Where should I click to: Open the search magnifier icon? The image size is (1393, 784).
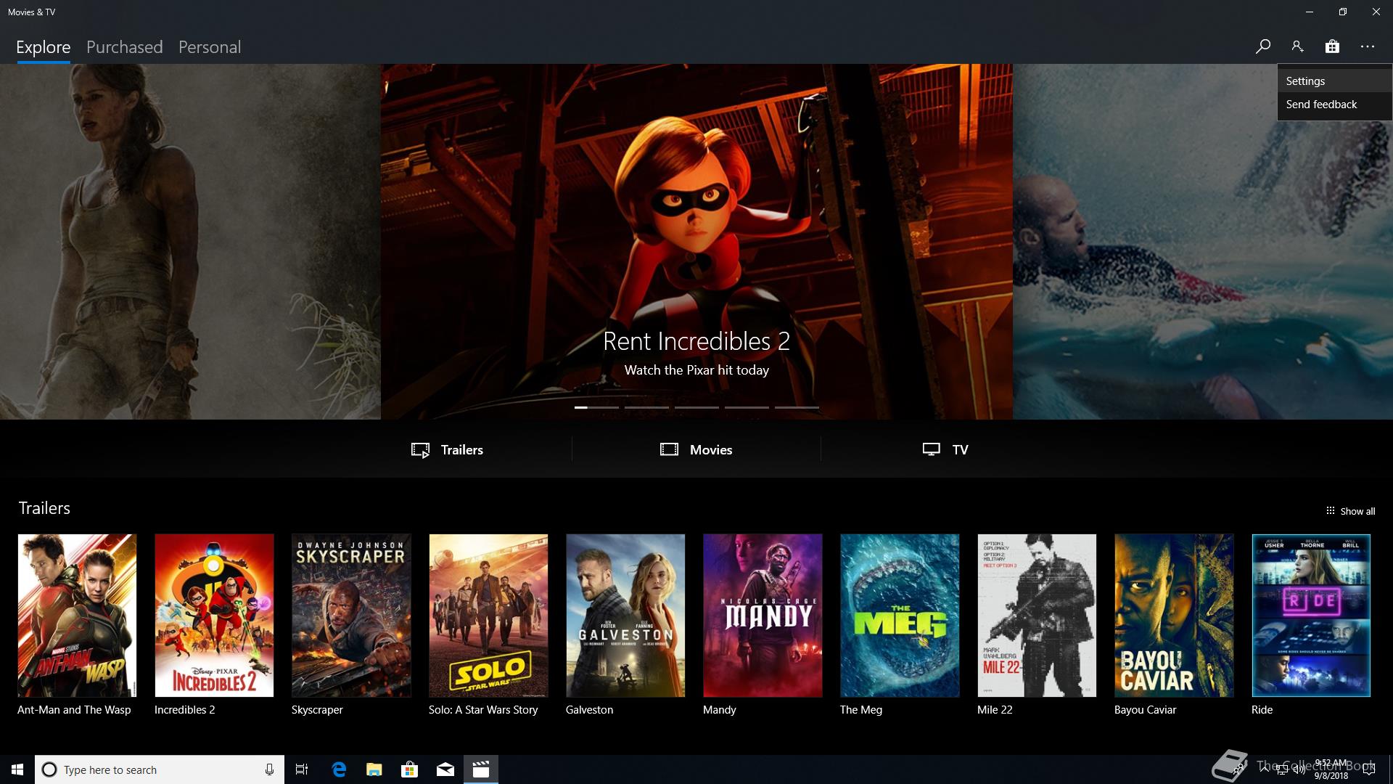tap(1262, 46)
